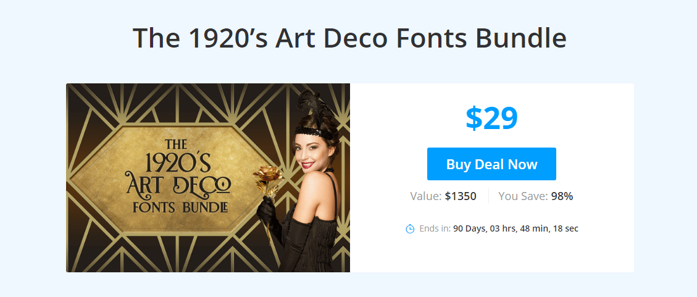This screenshot has height=297, width=697.
Task: Click the blue $29 price
Action: pos(491,119)
